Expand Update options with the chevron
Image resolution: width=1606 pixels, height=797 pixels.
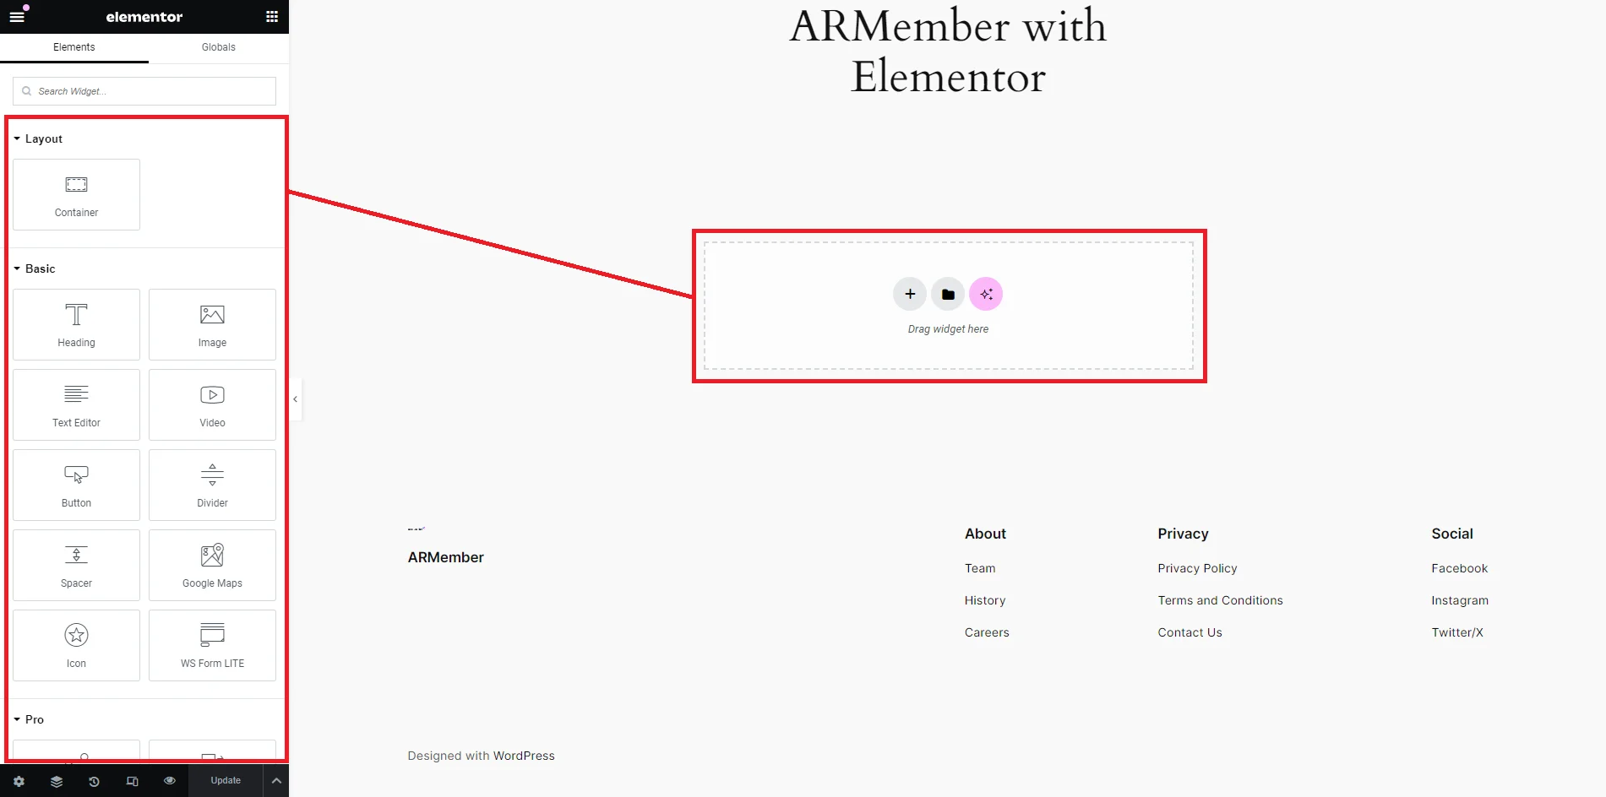click(276, 781)
